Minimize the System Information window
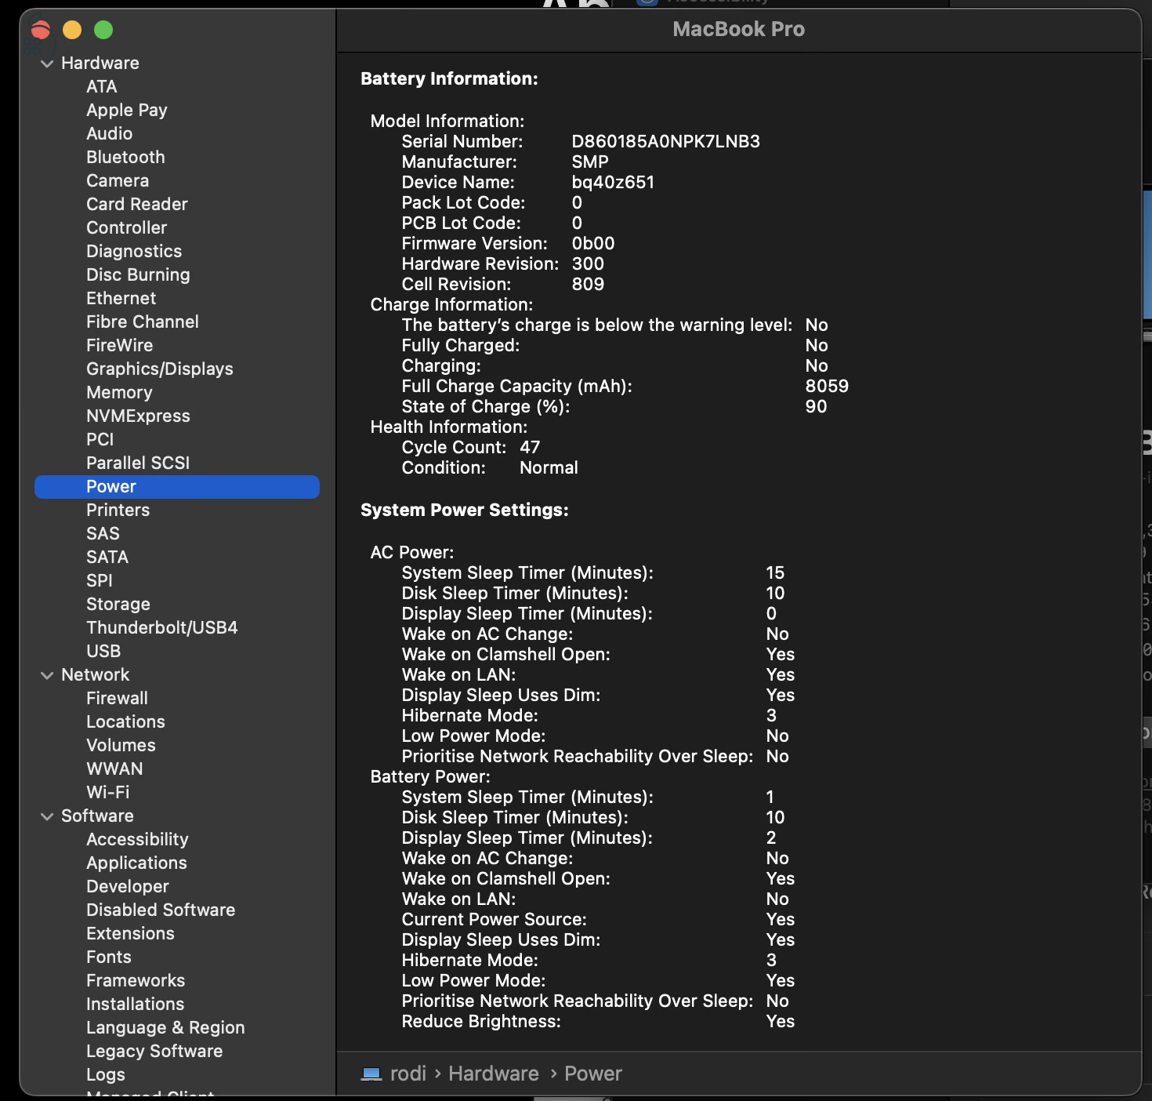Viewport: 1152px width, 1101px height. 72,30
